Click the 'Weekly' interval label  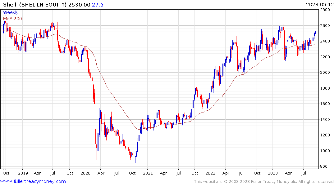11,12
